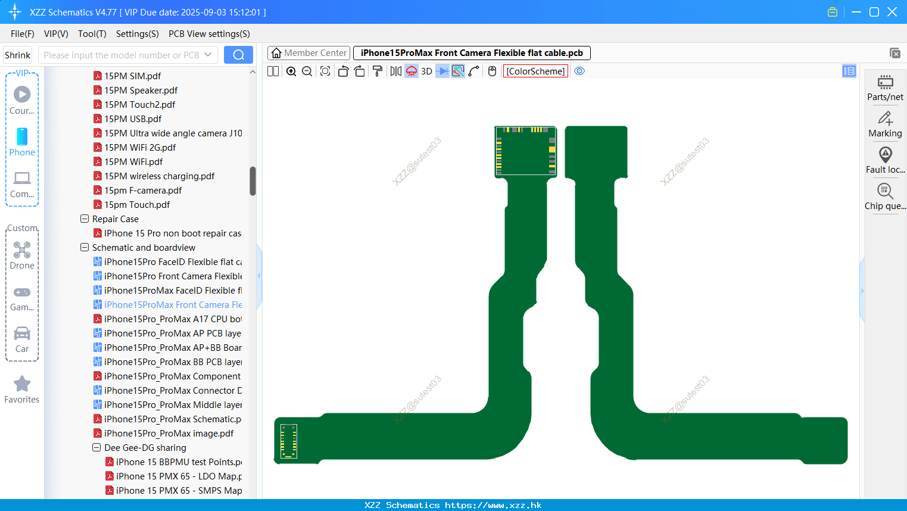Close all tabs icon

[894, 53]
